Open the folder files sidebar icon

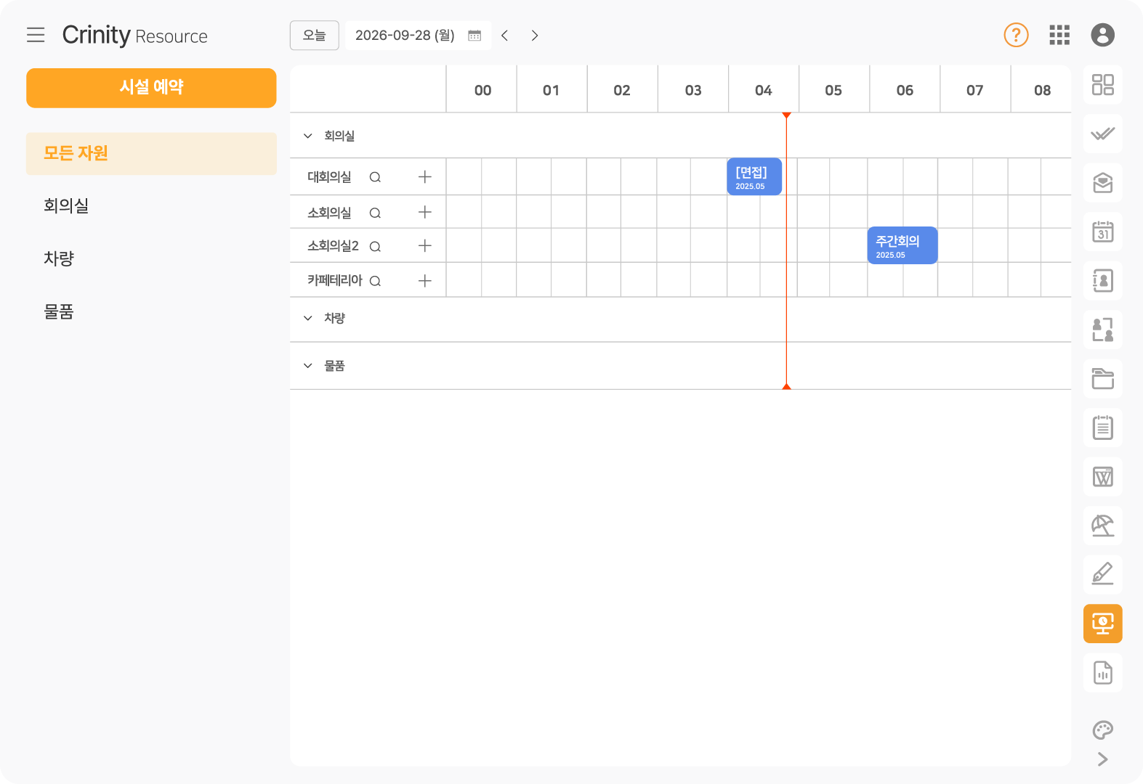pos(1102,379)
